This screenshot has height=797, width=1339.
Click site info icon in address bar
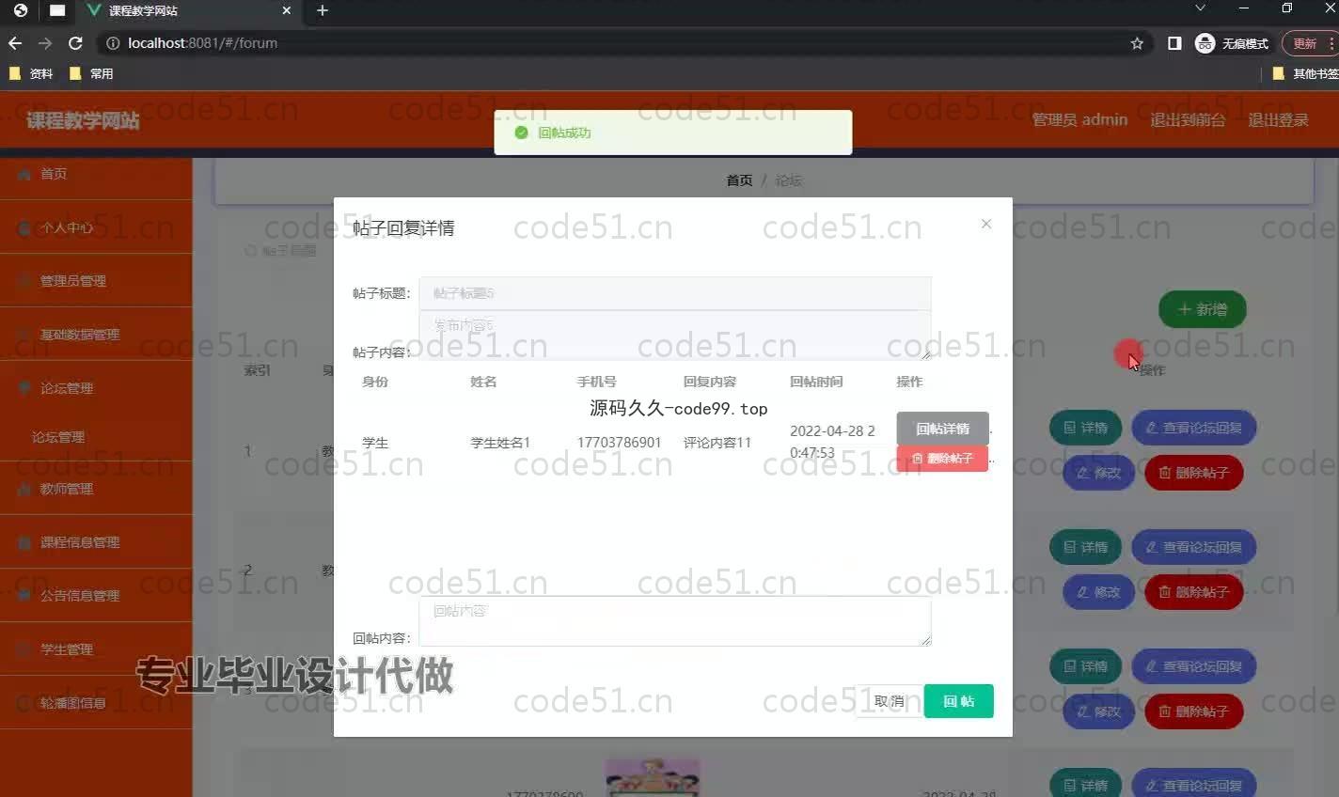(x=113, y=43)
